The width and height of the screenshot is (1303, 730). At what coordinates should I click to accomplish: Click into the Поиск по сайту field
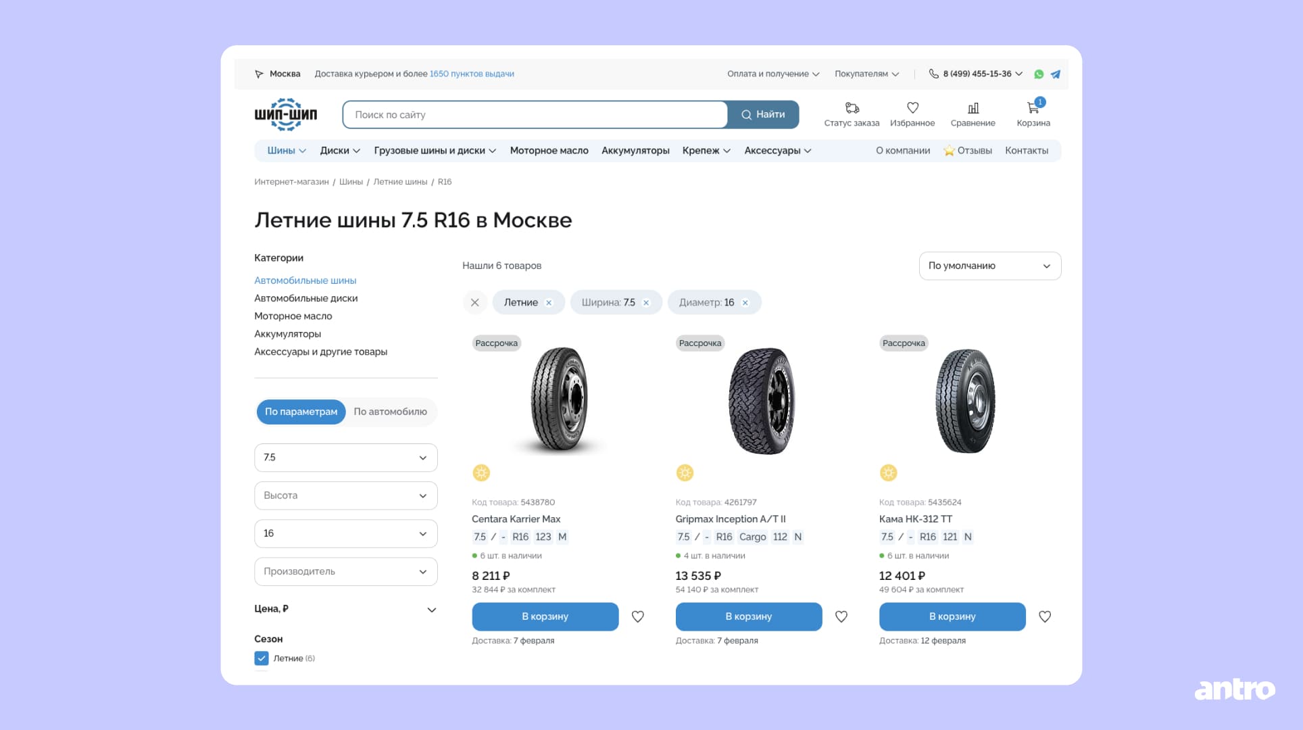534,115
